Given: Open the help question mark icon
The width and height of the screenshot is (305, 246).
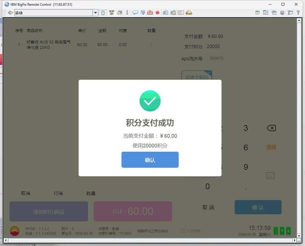Looking at the screenshot, I should click(x=298, y=13).
